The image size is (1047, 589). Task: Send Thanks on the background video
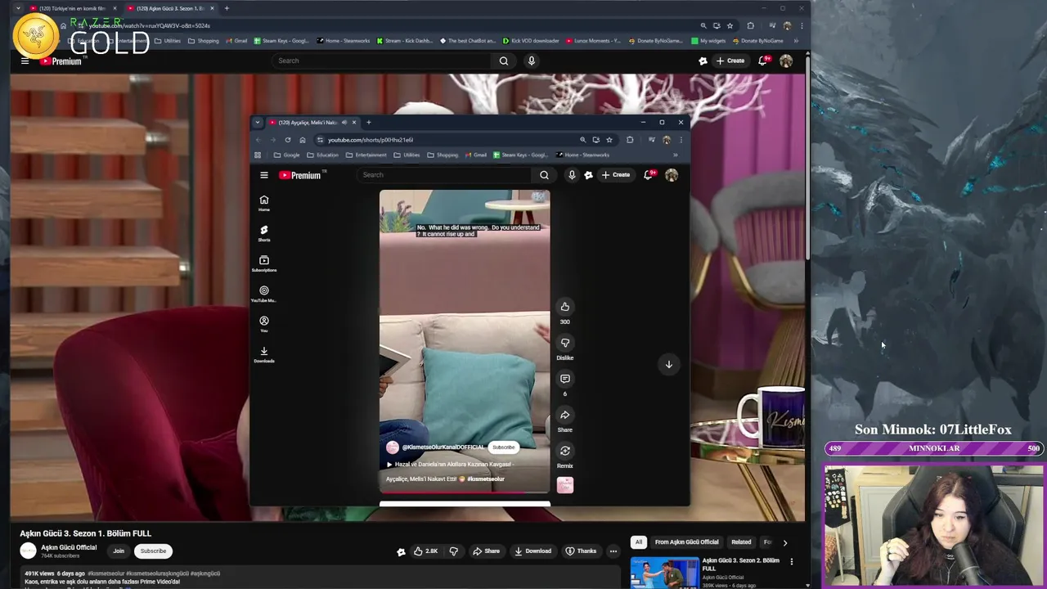pyautogui.click(x=580, y=551)
